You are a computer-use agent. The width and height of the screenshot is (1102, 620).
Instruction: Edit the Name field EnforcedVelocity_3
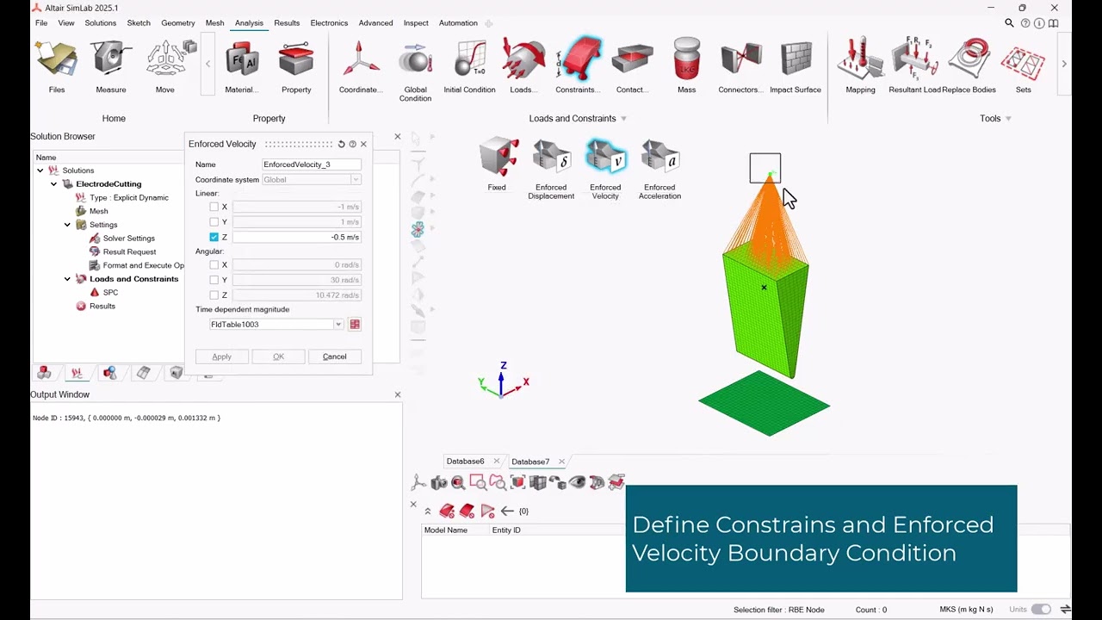pos(312,164)
